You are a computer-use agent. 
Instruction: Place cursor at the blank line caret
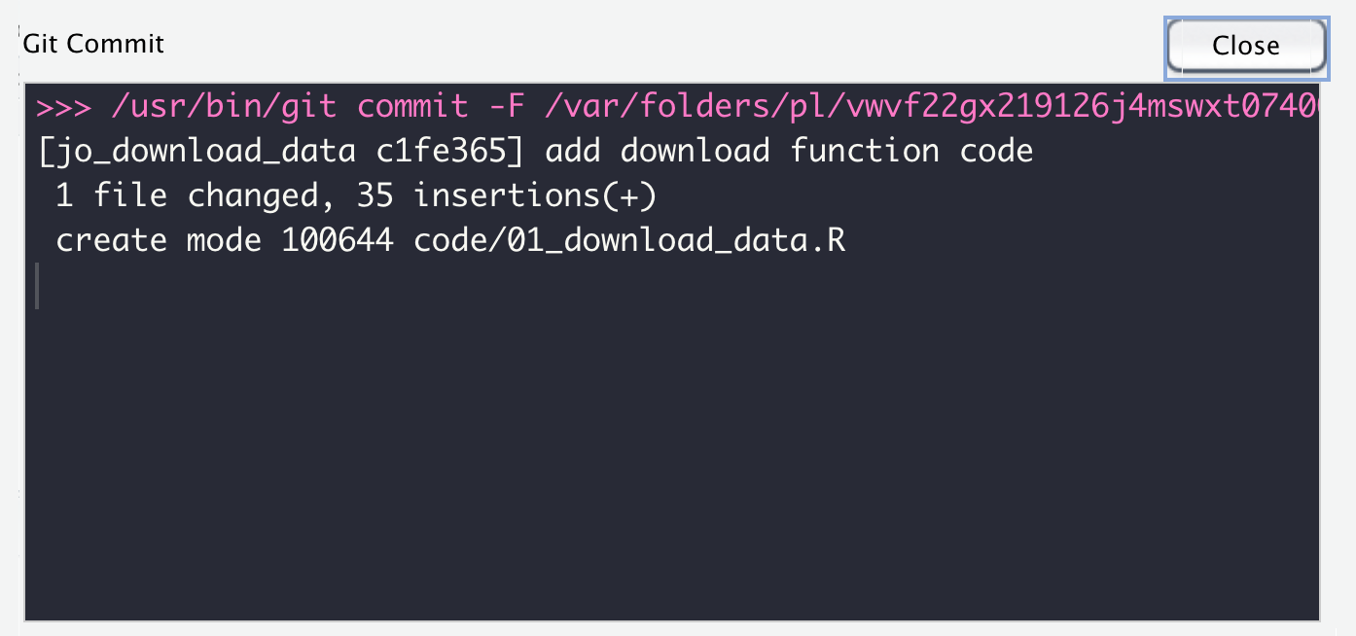tap(38, 286)
